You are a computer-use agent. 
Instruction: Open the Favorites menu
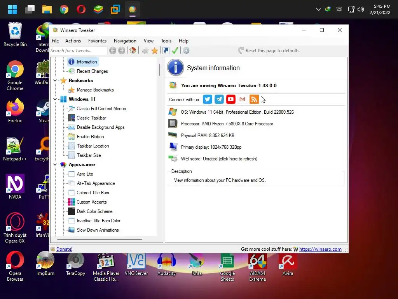coord(97,40)
